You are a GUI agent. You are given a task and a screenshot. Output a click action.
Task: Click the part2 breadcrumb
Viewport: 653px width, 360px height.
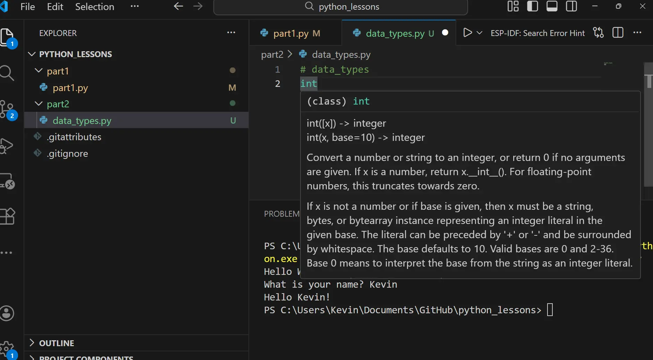click(272, 55)
